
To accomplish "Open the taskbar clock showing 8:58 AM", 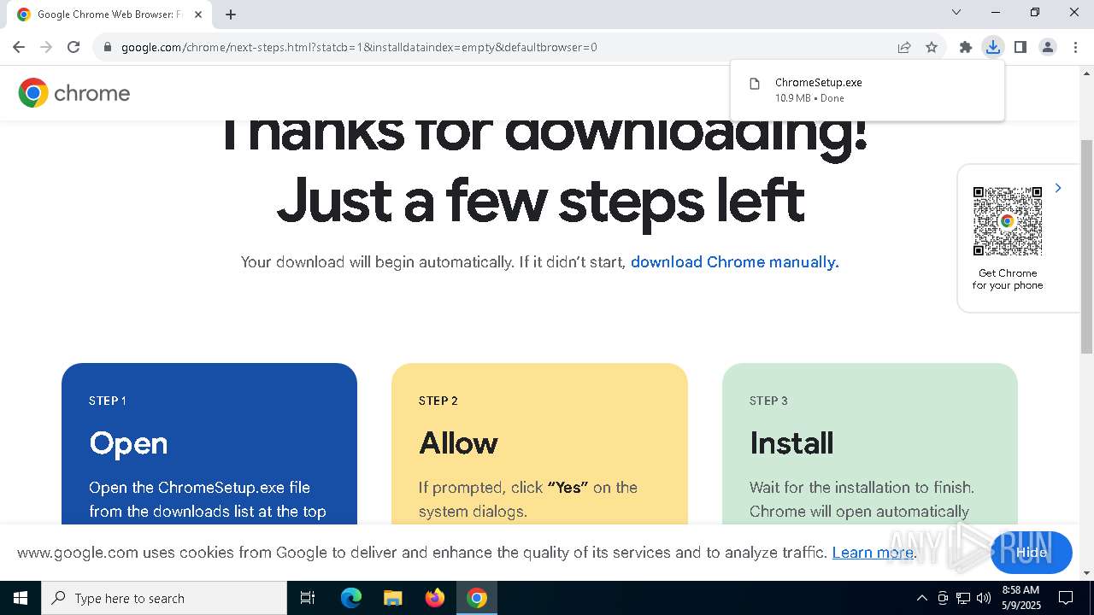I will coord(1021,598).
